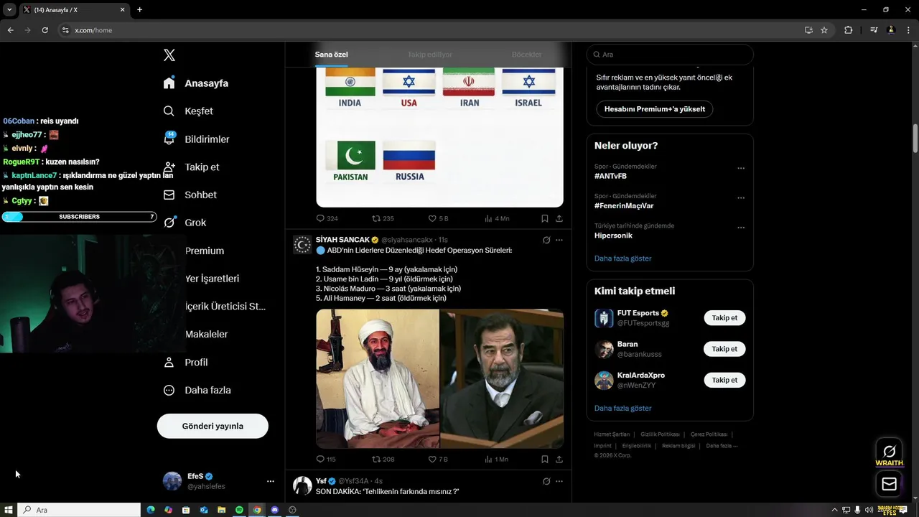The width and height of the screenshot is (919, 517).
Task: Click Daha fazla göster under Kimi takip etmeli
Action: [x=622, y=408]
